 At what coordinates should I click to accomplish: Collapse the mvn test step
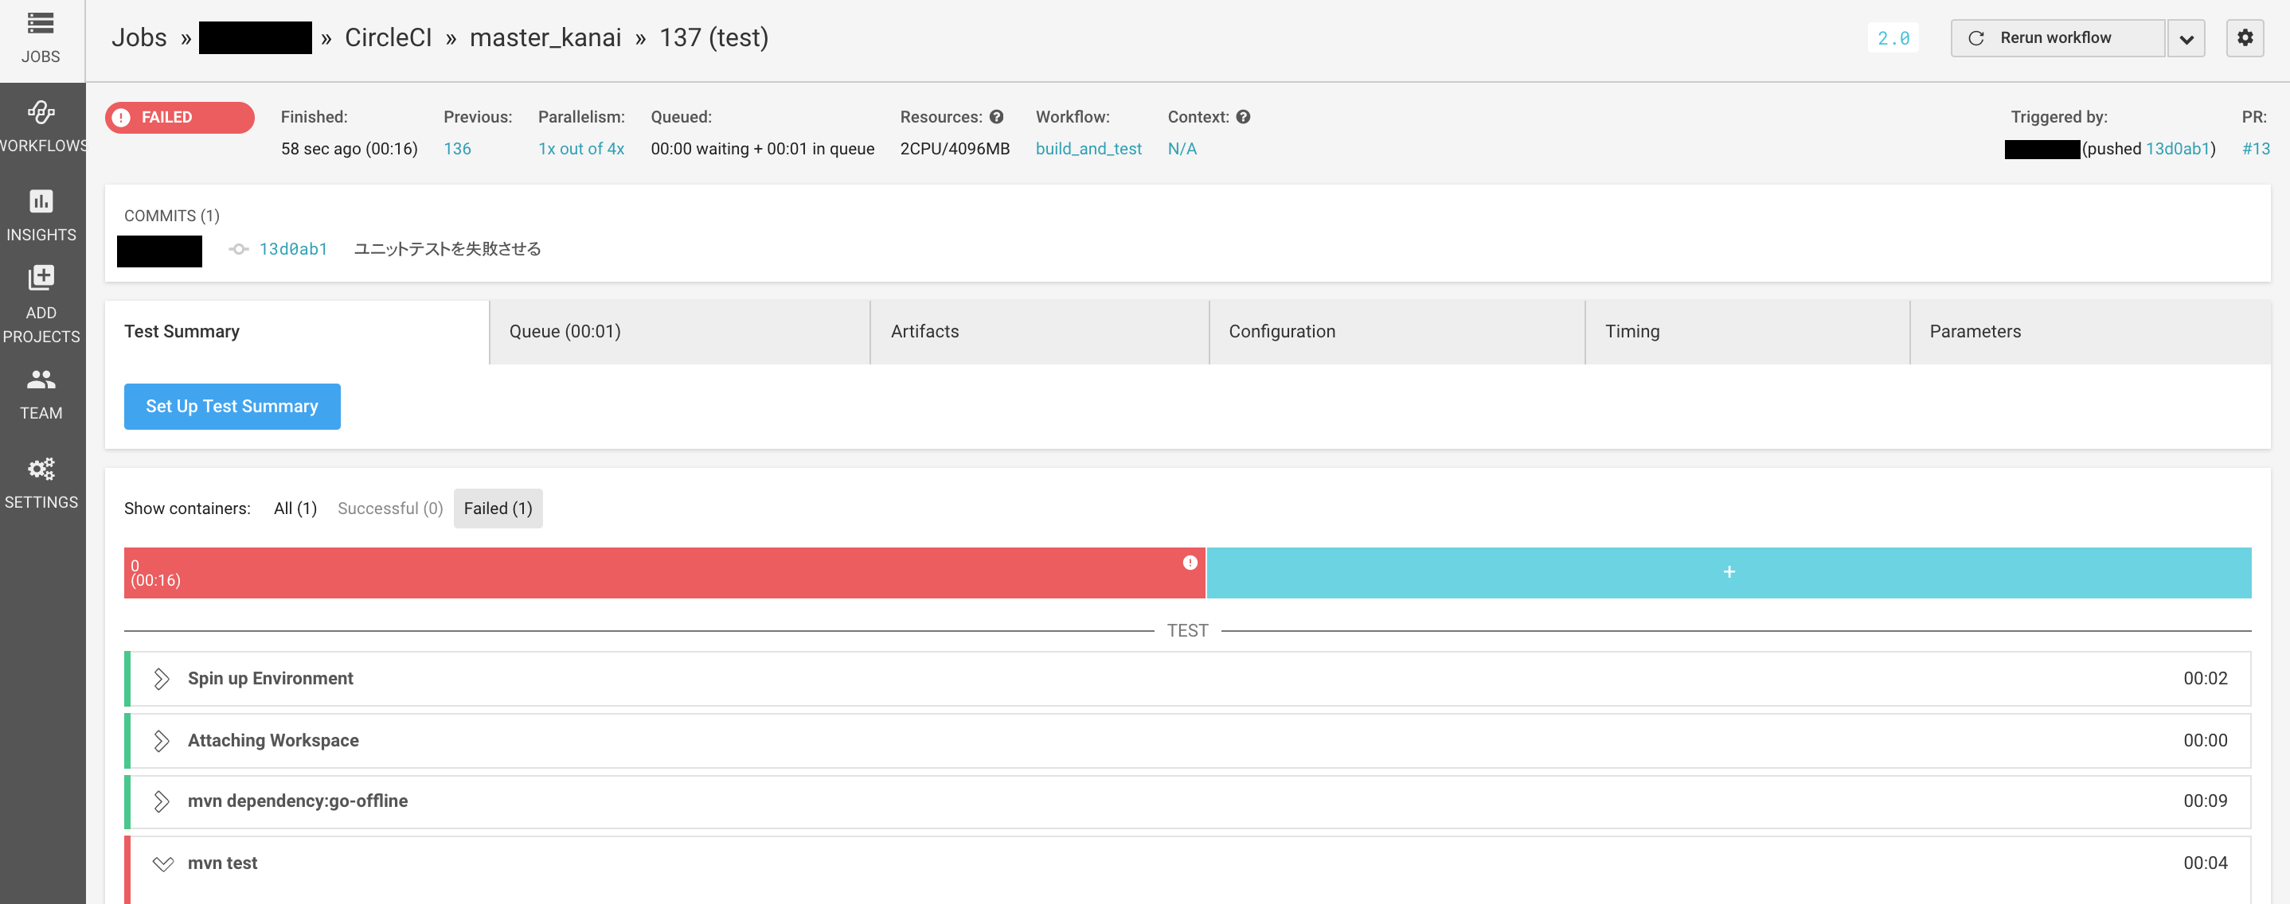coord(162,863)
